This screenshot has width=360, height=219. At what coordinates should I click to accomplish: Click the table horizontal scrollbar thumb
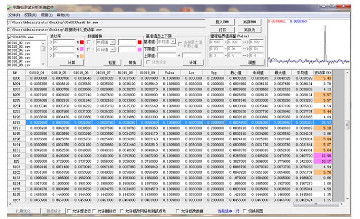click(316, 204)
